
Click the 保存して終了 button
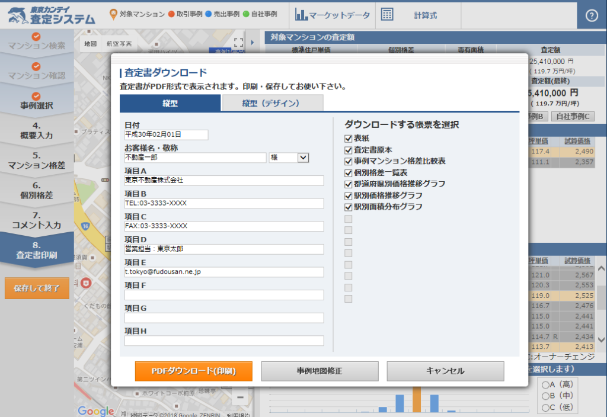pos(37,288)
